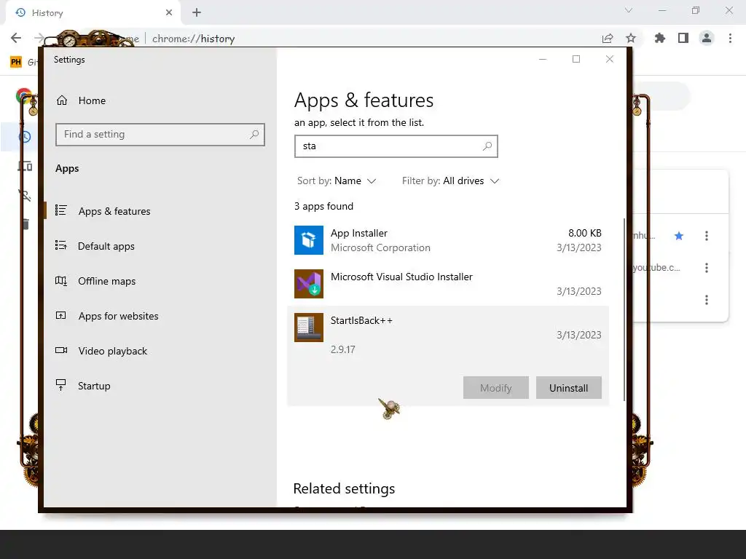The image size is (746, 559).
Task: Open Chrome extensions puzzle icon
Action: 660,38
